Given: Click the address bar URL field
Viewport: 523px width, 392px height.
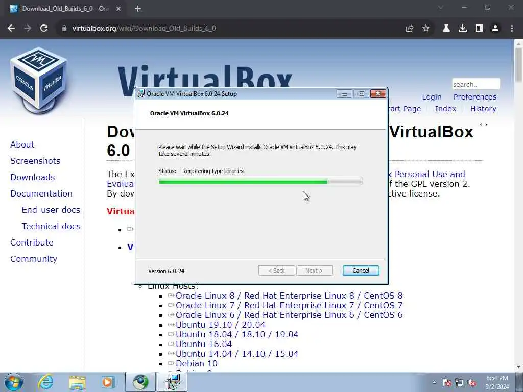Looking at the screenshot, I should (233, 29).
